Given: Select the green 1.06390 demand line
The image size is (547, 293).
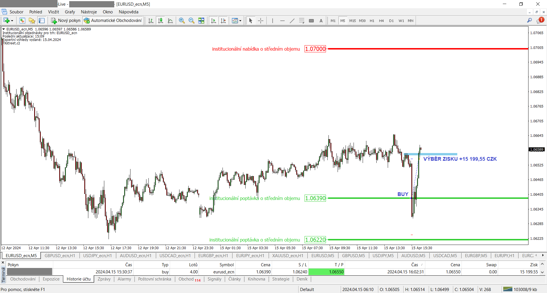Looking at the screenshot, I should [x=428, y=198].
